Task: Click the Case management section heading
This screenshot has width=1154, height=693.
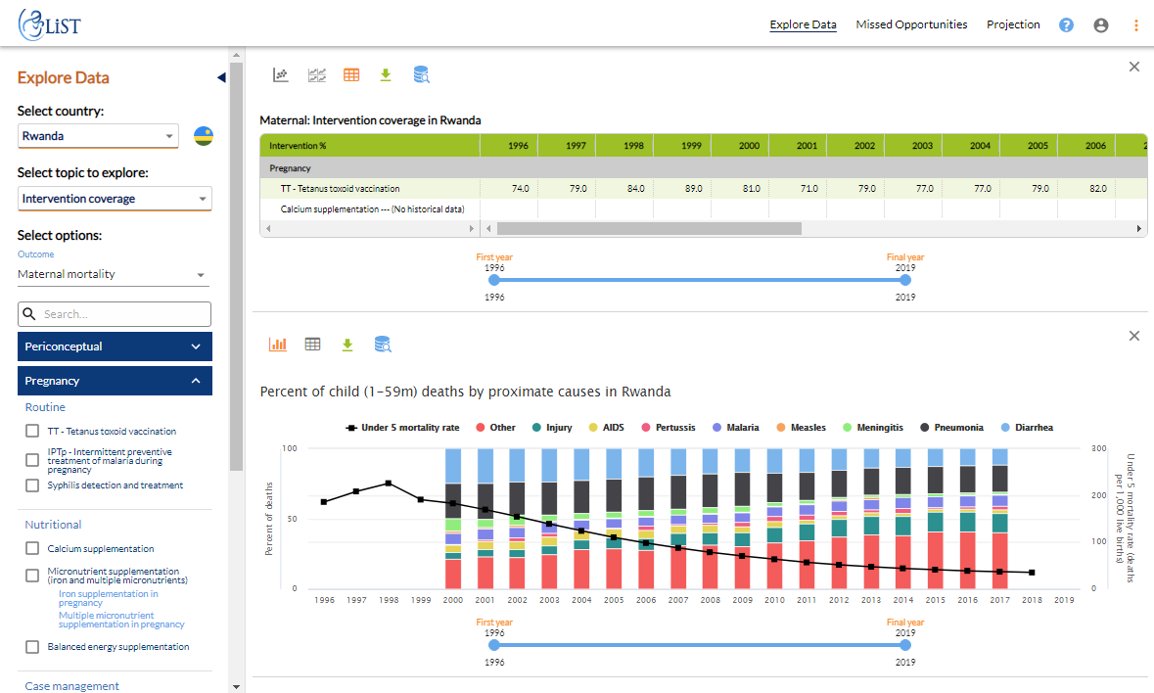Action: point(72,685)
